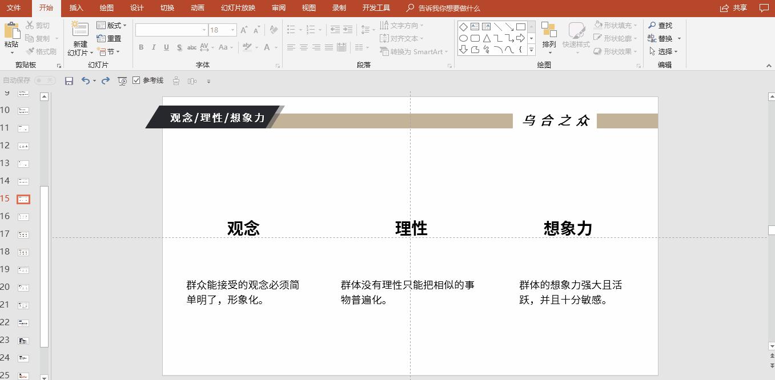
Task: Open the font size dropdown
Action: [232, 30]
